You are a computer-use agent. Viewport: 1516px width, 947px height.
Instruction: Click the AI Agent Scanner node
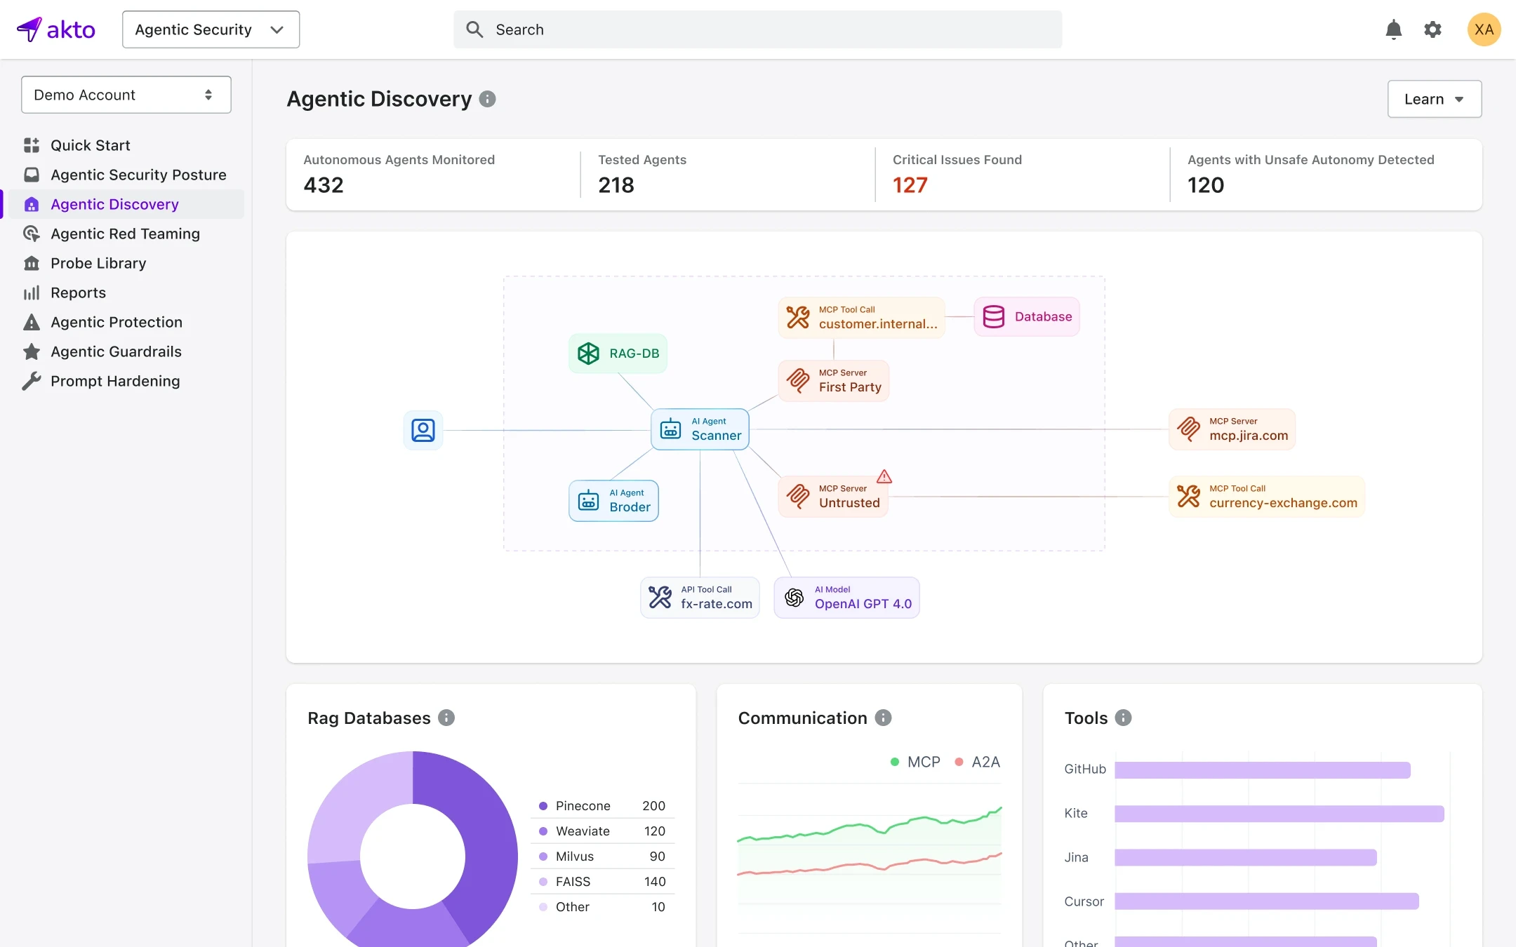point(700,429)
